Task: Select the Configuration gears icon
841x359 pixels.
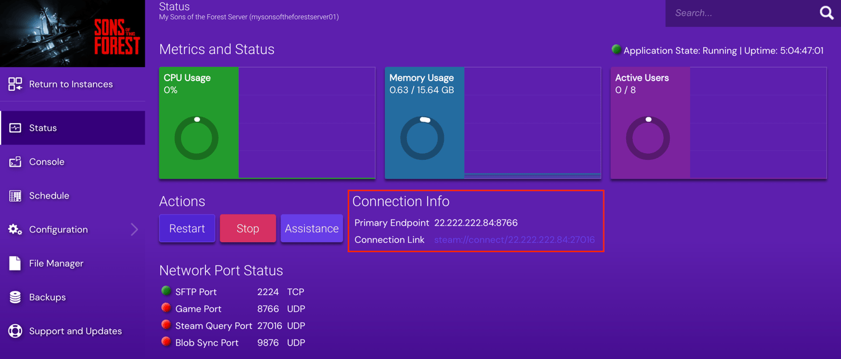Action: click(x=17, y=229)
